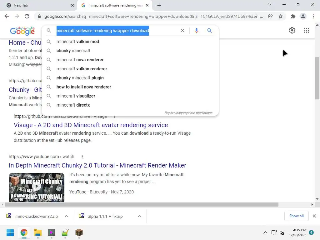Screen dimensions: 320x240
Task: Reload the current page
Action: [x=27, y=16]
